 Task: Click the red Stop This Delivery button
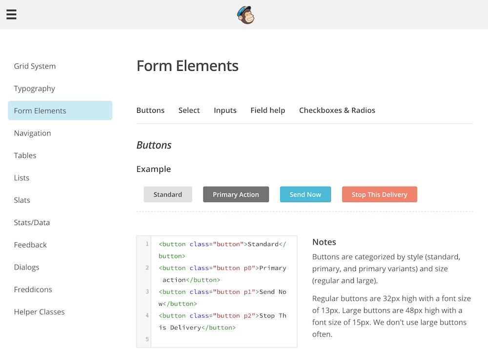click(379, 194)
